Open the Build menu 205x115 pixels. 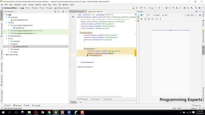45,4
